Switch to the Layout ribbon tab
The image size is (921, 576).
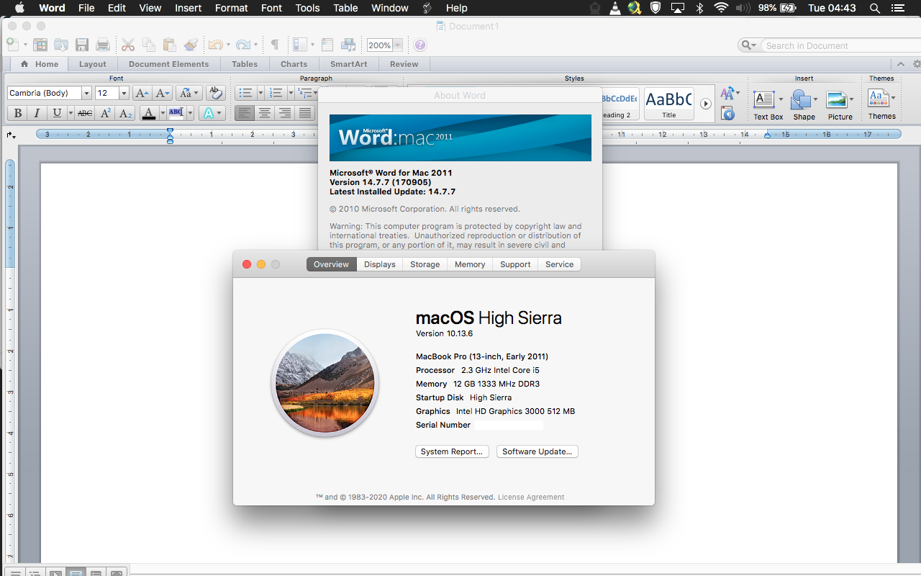(93, 64)
